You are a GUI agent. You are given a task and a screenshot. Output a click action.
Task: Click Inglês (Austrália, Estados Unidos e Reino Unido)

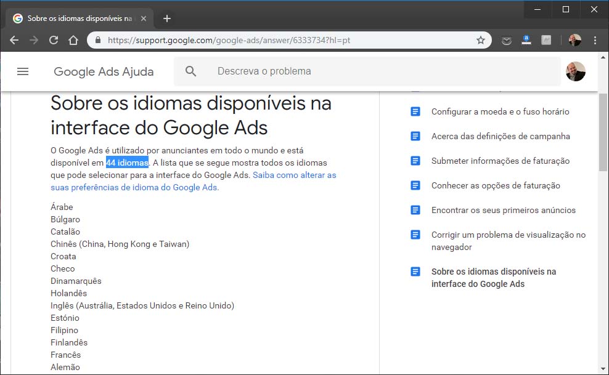click(x=142, y=305)
